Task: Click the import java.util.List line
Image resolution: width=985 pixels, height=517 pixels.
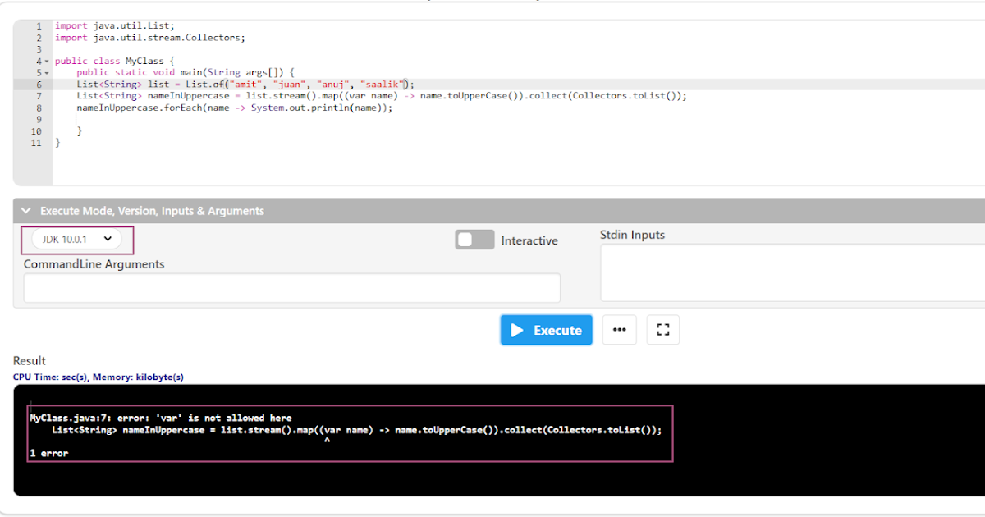Action: point(115,26)
